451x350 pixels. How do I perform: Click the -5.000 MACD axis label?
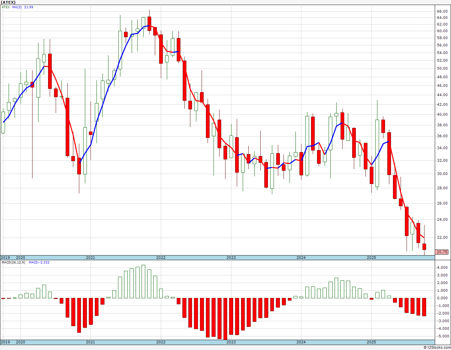(442, 336)
